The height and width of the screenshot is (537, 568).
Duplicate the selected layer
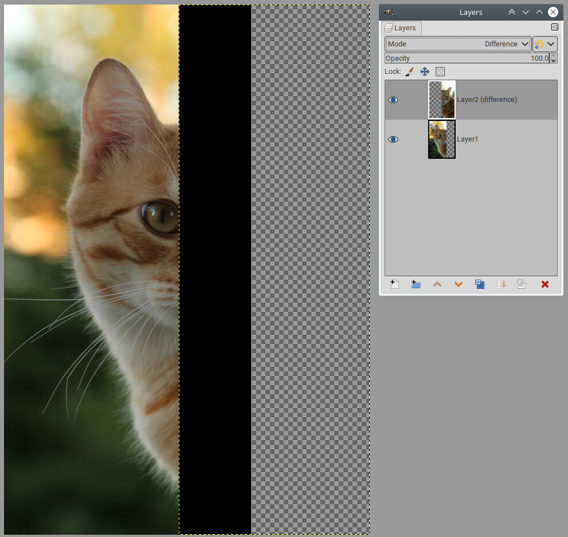pos(480,284)
